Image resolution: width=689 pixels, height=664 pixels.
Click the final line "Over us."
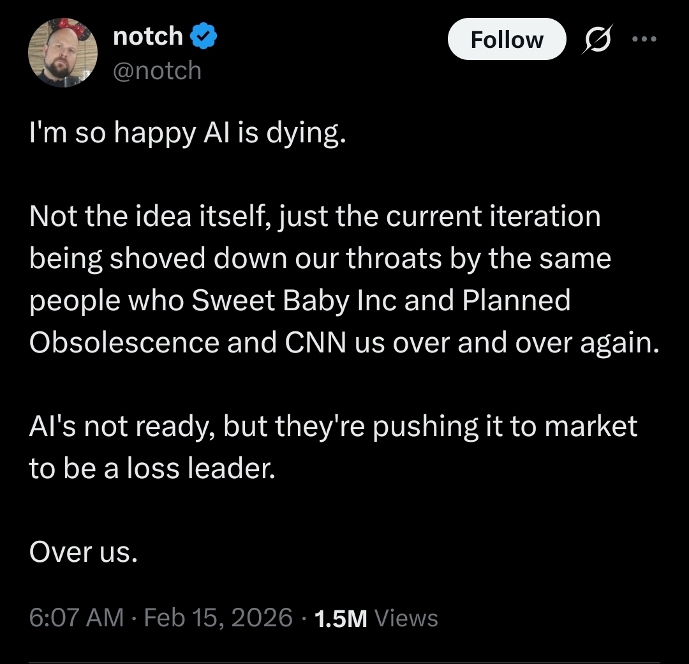pos(84,552)
